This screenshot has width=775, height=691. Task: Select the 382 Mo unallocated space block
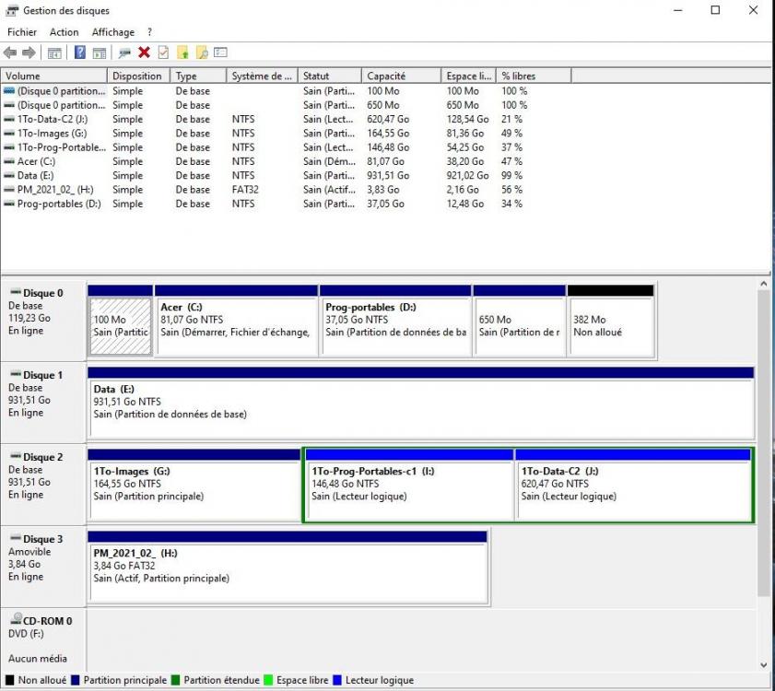point(610,324)
